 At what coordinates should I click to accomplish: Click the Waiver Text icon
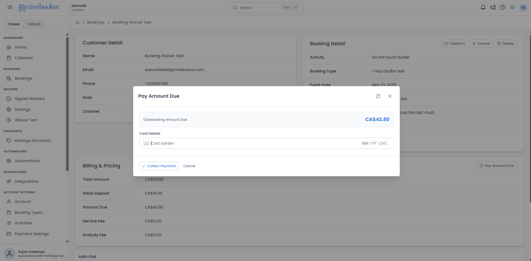[9, 120]
